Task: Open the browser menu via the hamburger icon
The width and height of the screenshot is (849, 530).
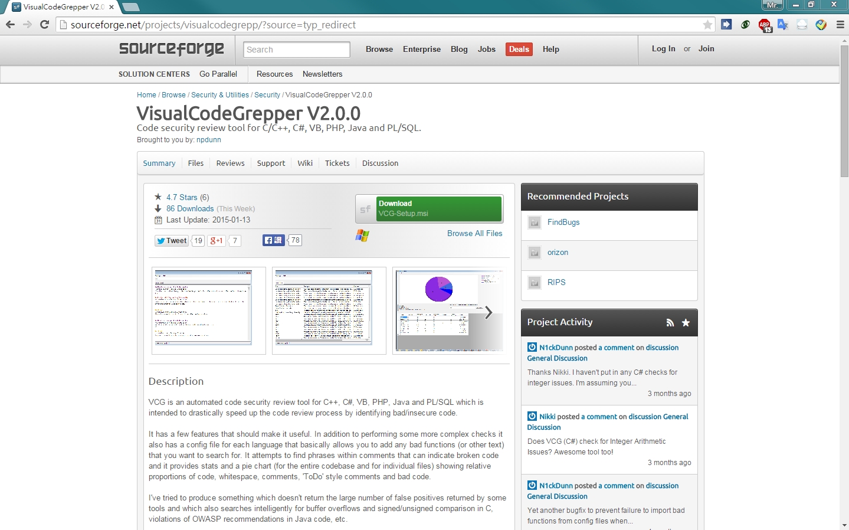Action: click(840, 25)
